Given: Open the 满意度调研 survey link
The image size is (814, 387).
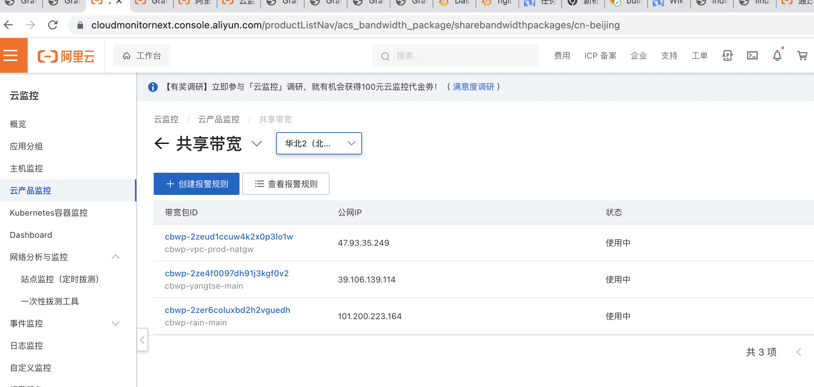Looking at the screenshot, I should click(x=473, y=87).
